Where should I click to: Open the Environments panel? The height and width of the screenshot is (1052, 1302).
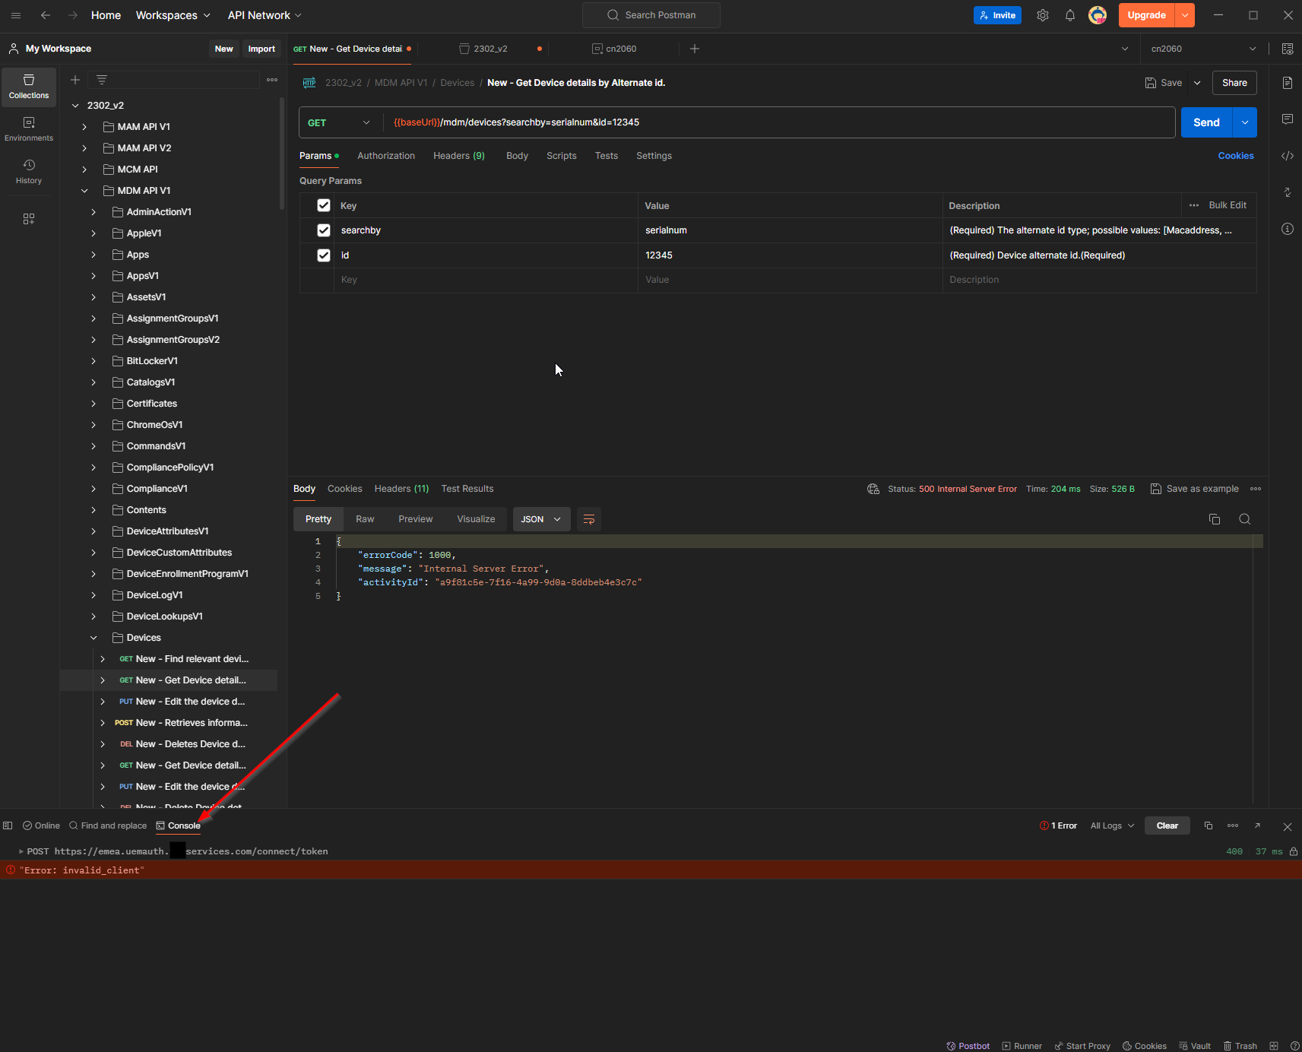[28, 129]
